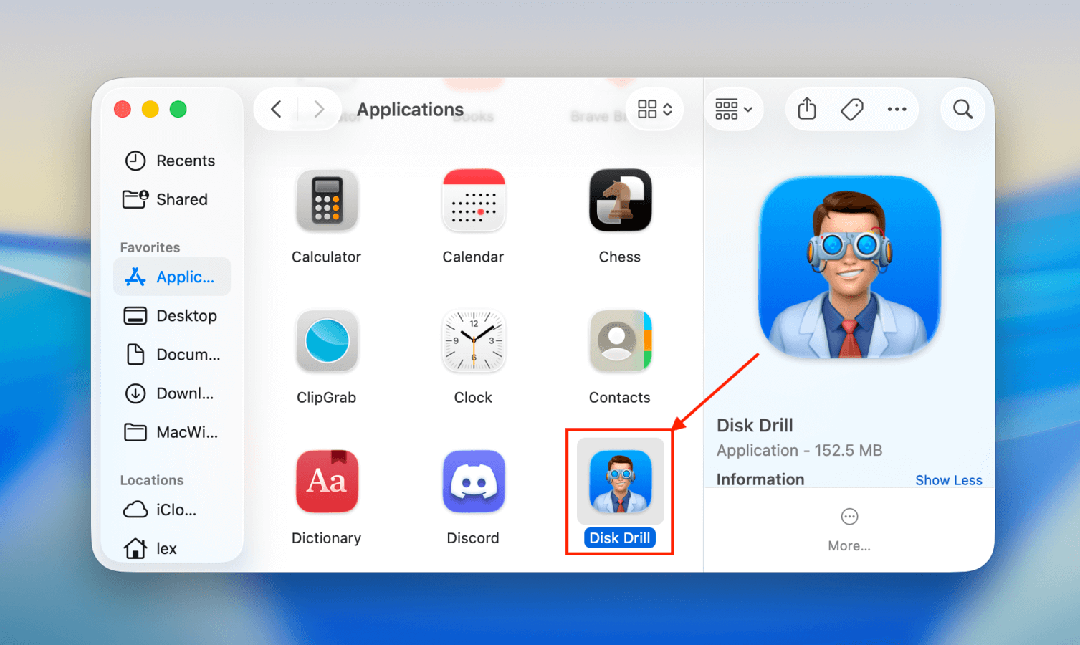The image size is (1080, 645).
Task: Open the view options dropdown
Action: pyautogui.click(x=653, y=109)
